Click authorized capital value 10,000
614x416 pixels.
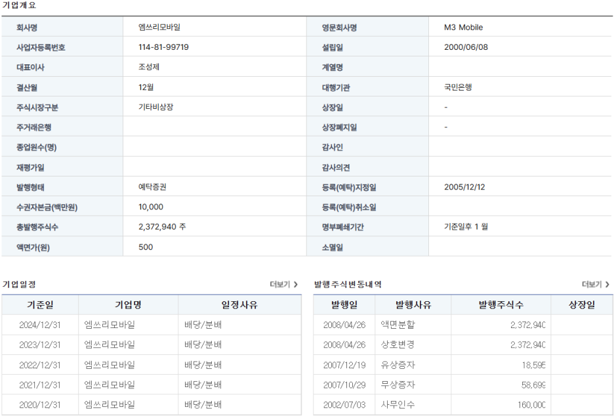(151, 207)
